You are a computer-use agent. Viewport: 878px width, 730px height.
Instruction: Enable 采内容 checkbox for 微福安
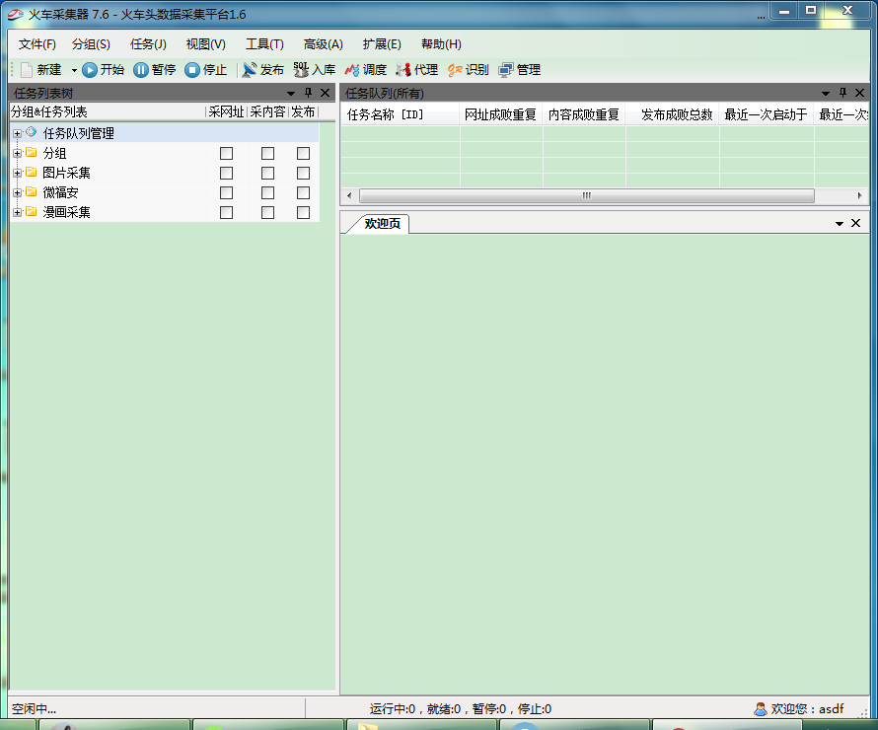266,192
